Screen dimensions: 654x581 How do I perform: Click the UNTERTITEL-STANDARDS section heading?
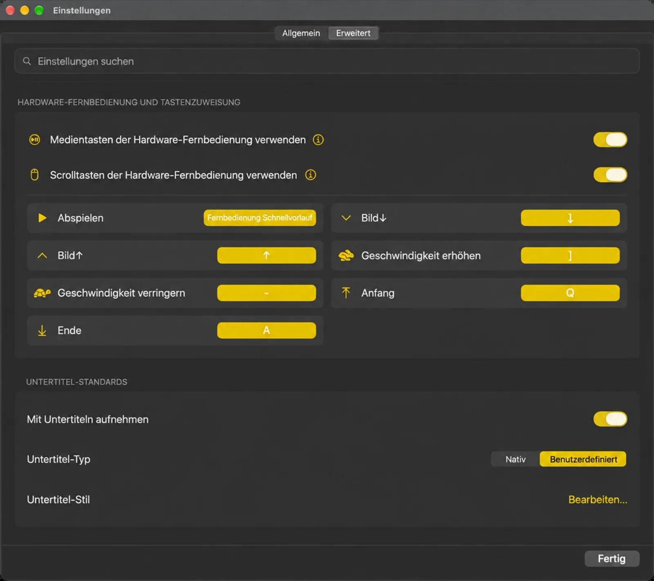point(77,382)
